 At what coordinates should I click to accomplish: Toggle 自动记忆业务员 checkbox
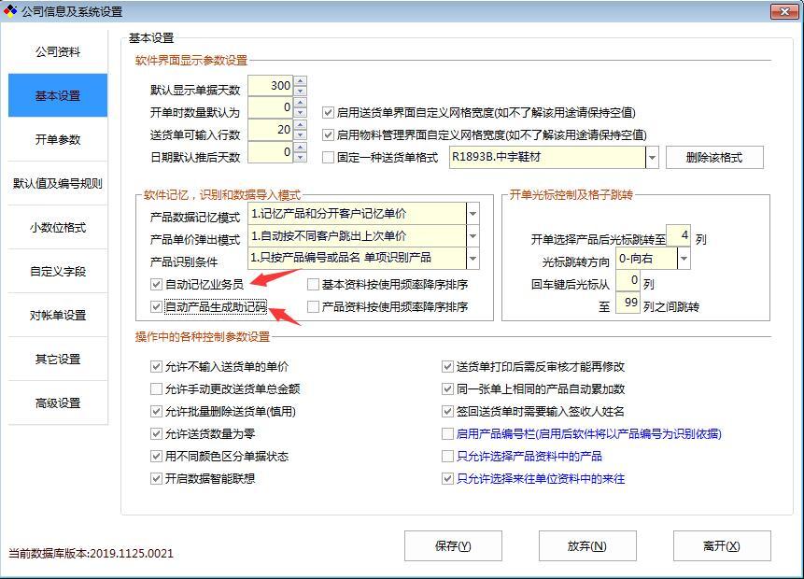[x=156, y=284]
